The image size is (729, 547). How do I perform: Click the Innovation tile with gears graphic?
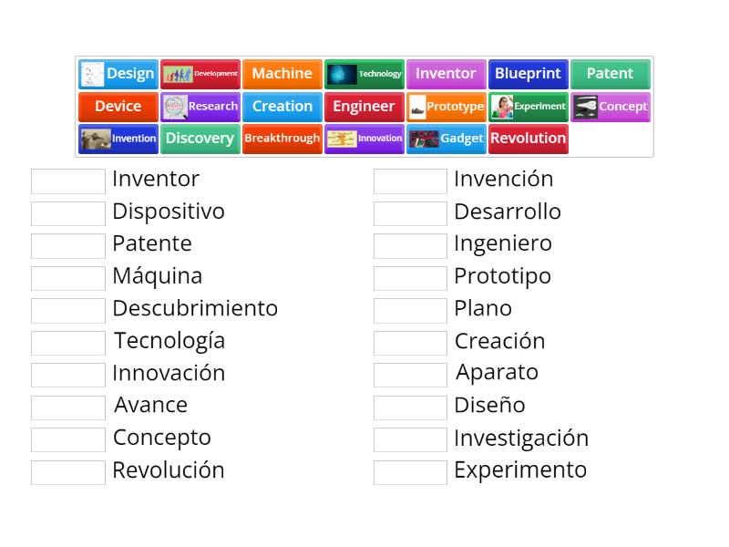[364, 139]
